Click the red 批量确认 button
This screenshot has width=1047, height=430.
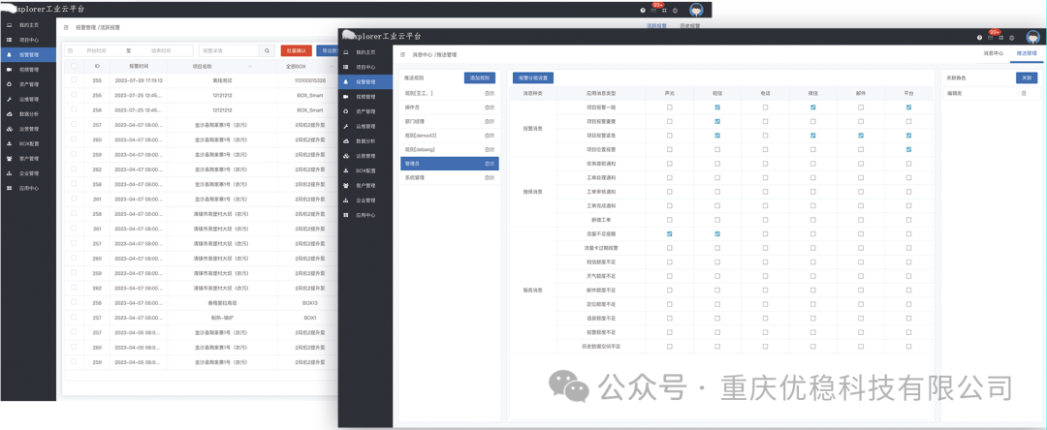(x=296, y=50)
